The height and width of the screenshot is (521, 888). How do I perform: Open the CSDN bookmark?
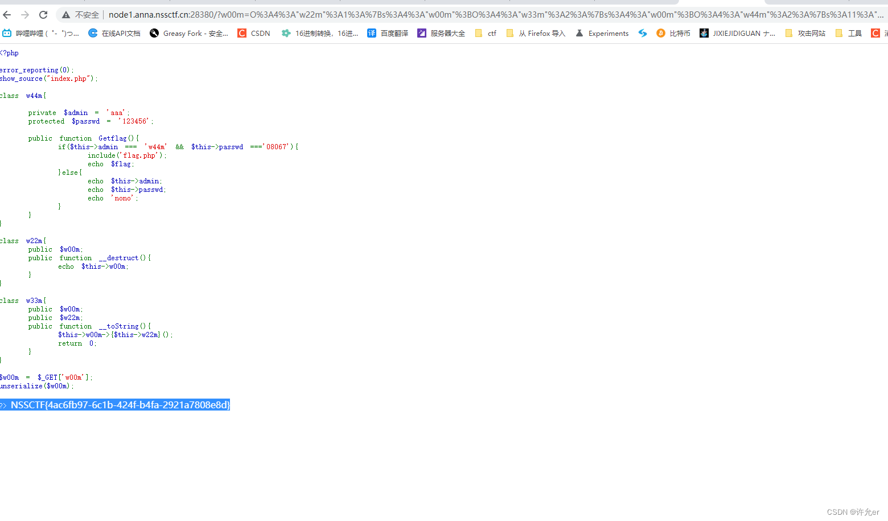[254, 34]
